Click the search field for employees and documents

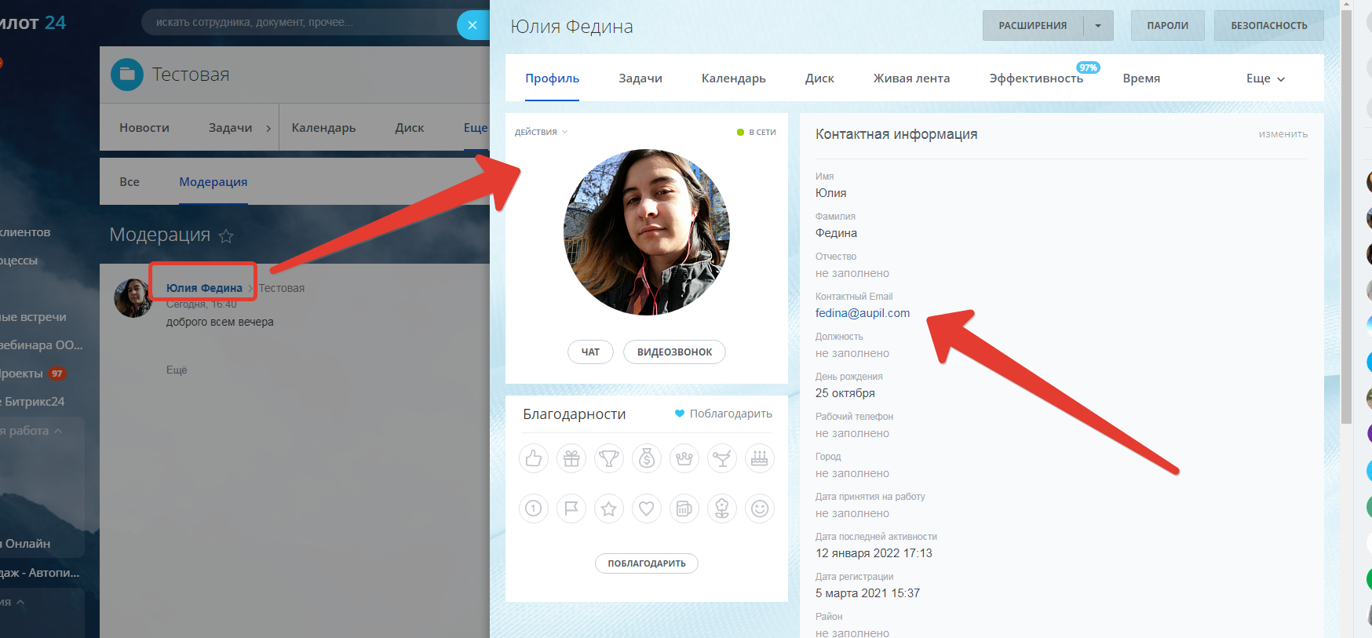coord(298,22)
